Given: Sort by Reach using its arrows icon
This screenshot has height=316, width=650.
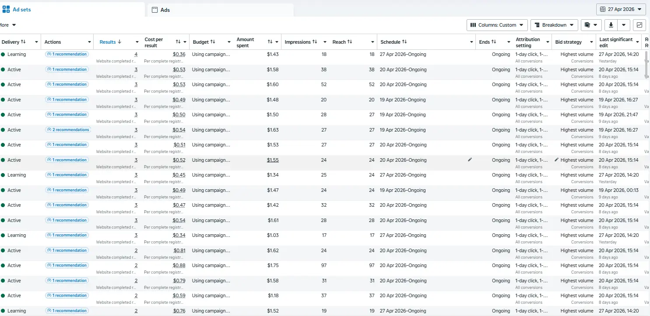Looking at the screenshot, I should click(350, 42).
